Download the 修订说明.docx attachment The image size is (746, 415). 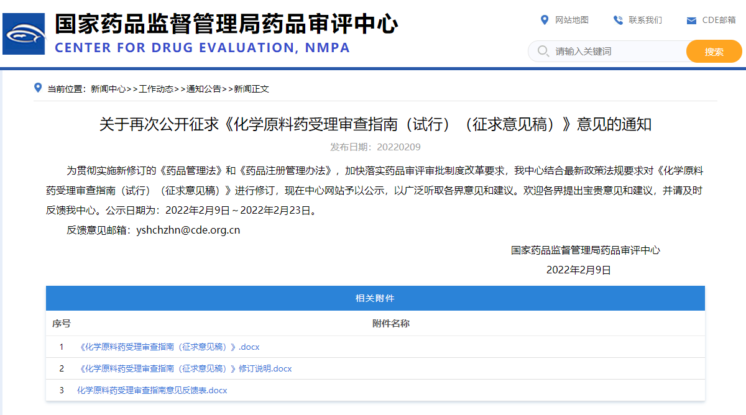pyautogui.click(x=186, y=368)
